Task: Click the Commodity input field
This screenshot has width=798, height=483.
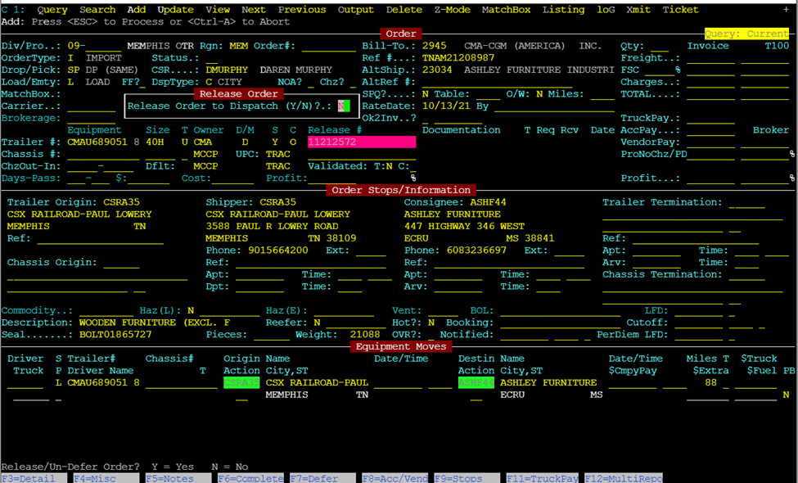Action: click(x=106, y=311)
